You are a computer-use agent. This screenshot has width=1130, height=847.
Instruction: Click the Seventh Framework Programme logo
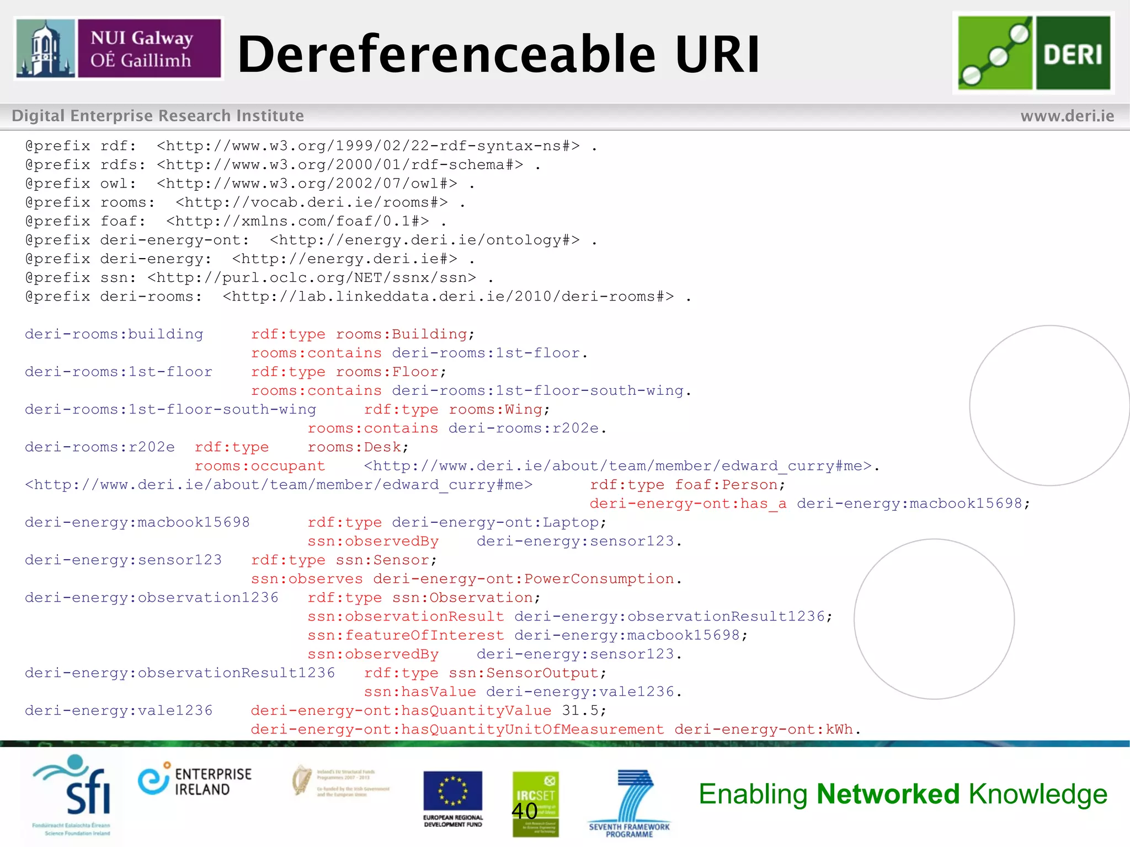coord(630,803)
